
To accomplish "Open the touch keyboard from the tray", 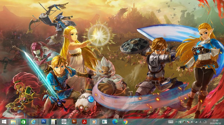I will coord(171,122).
